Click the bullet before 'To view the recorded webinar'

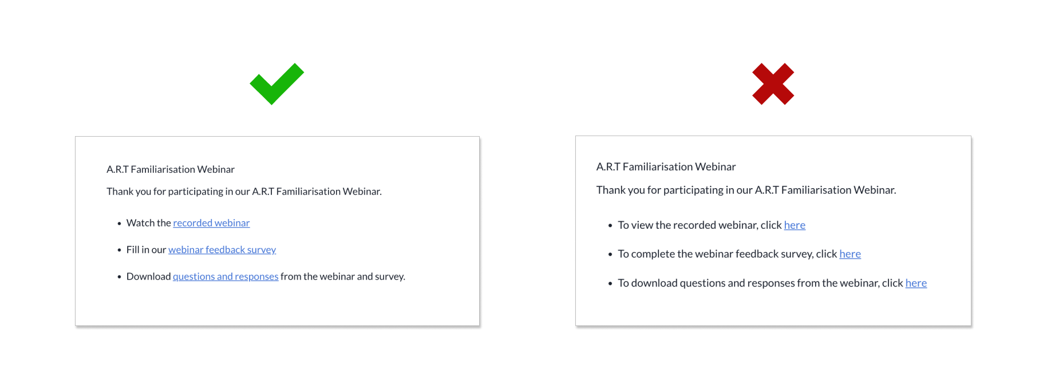pyautogui.click(x=610, y=226)
